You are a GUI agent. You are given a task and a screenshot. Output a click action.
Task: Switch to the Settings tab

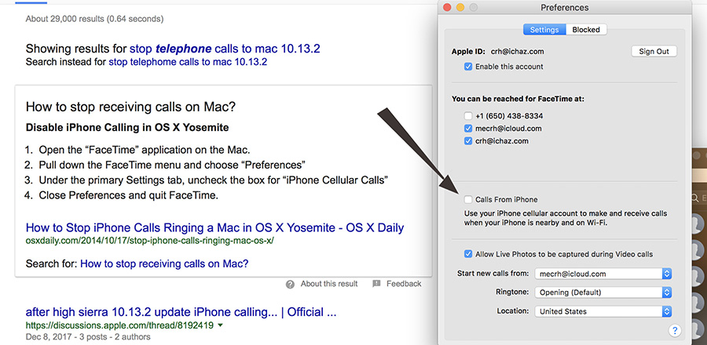544,30
